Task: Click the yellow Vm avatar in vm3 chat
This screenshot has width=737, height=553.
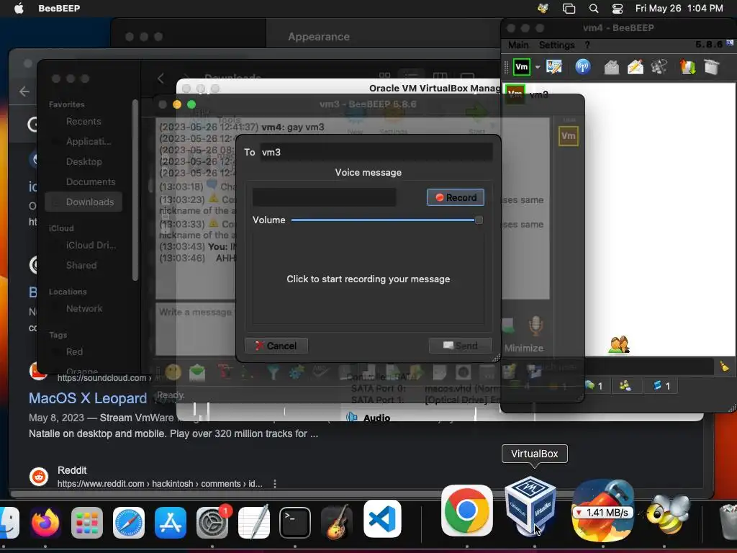Action: (569, 136)
